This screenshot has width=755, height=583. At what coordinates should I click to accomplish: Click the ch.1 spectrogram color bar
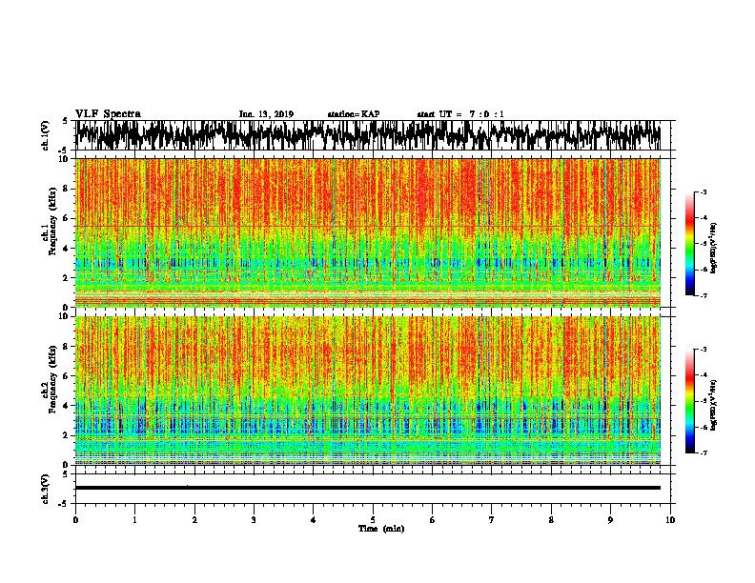click(689, 244)
